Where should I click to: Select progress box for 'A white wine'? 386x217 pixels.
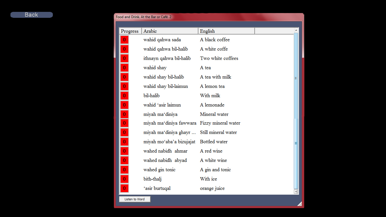coord(124,160)
